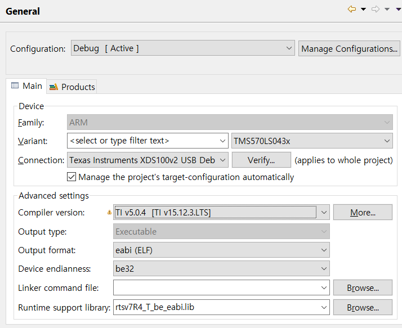402x328 pixels.
Task: Click the Manage Configurations button
Action: click(349, 48)
